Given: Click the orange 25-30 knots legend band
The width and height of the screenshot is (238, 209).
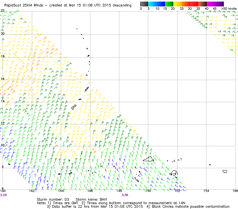Looking at the screenshot, I should click(x=186, y=4).
